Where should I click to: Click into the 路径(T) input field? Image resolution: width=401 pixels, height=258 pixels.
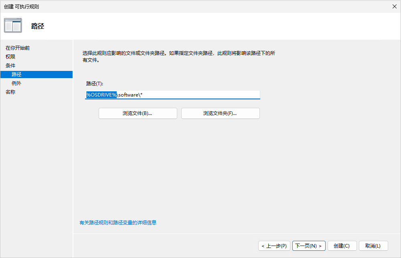[x=172, y=95]
